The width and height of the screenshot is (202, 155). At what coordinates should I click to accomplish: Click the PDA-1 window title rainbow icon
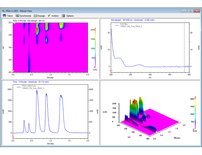click(x=4, y=11)
